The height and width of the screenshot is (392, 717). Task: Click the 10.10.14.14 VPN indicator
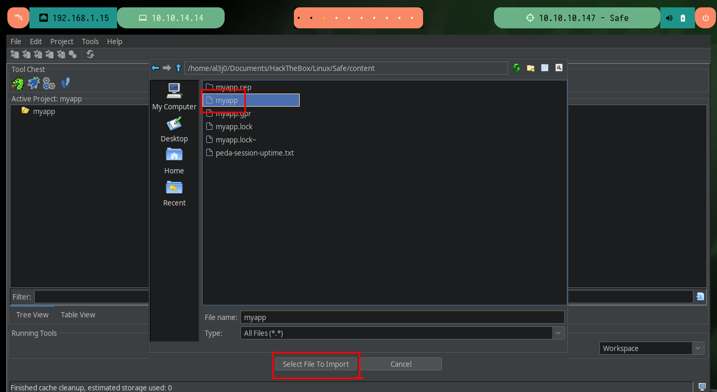coord(171,18)
